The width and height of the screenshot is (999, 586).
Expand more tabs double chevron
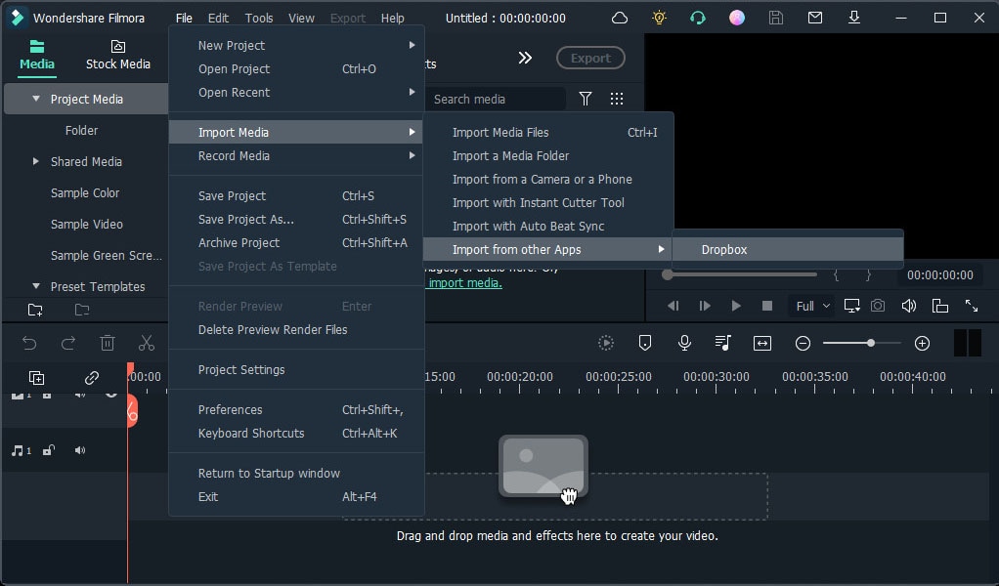pos(525,58)
